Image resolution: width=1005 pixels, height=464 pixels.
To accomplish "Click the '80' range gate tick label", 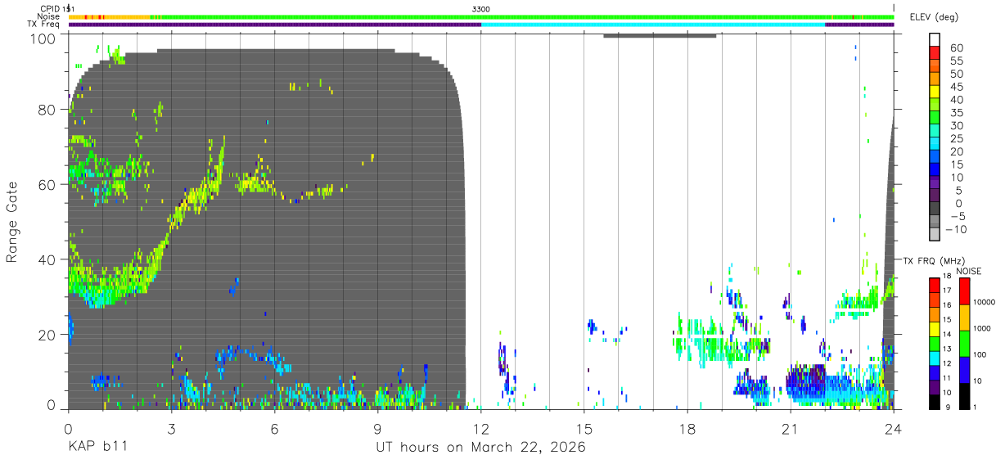I will 46,110.
